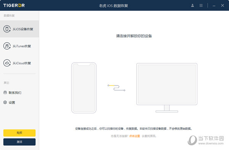Select 从iTunes恢复 recovery mode

19,46
